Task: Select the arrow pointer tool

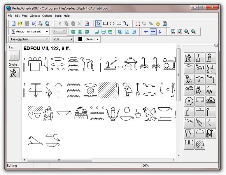Action: pyautogui.click(x=99, y=24)
